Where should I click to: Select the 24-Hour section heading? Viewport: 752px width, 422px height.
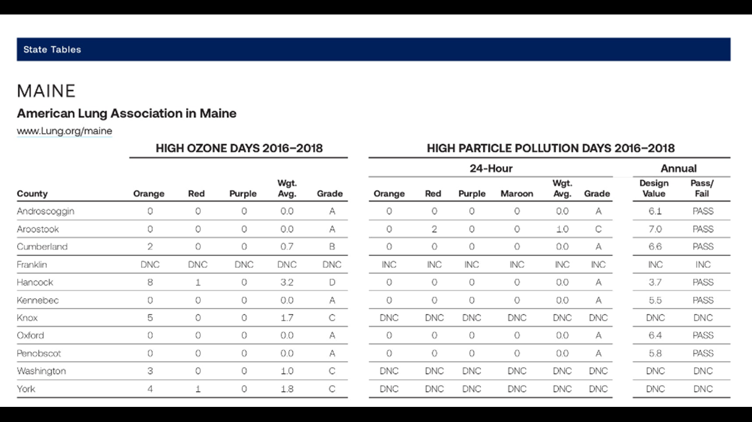point(491,169)
